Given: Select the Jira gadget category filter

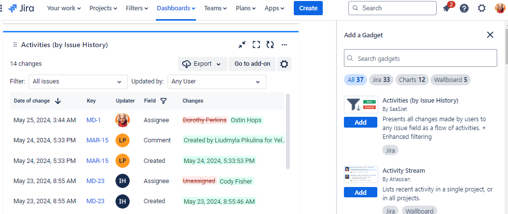Looking at the screenshot, I should tap(380, 80).
